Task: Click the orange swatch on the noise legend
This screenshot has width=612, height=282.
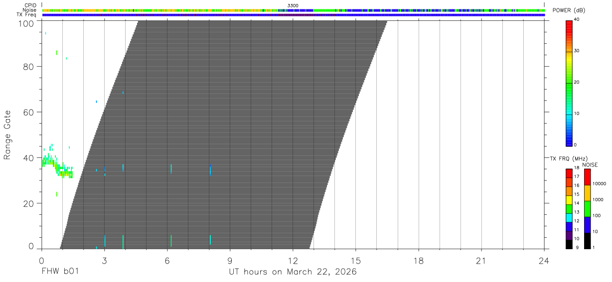Action: [587, 193]
